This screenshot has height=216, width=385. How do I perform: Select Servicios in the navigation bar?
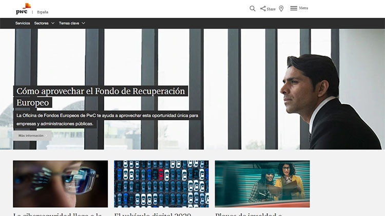point(23,24)
